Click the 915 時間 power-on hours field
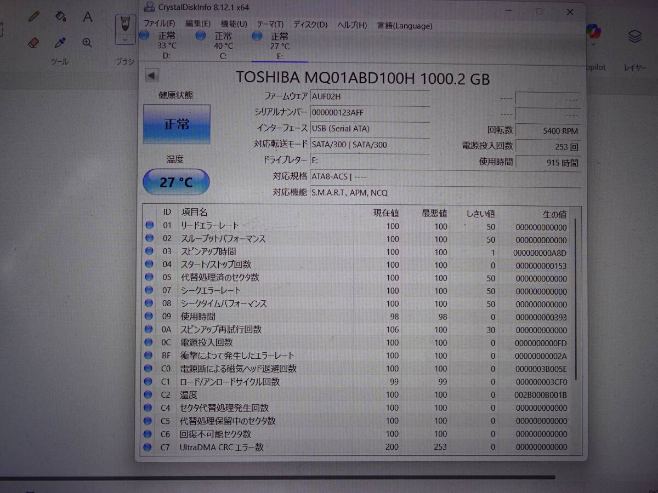This screenshot has height=493, width=658. click(548, 162)
